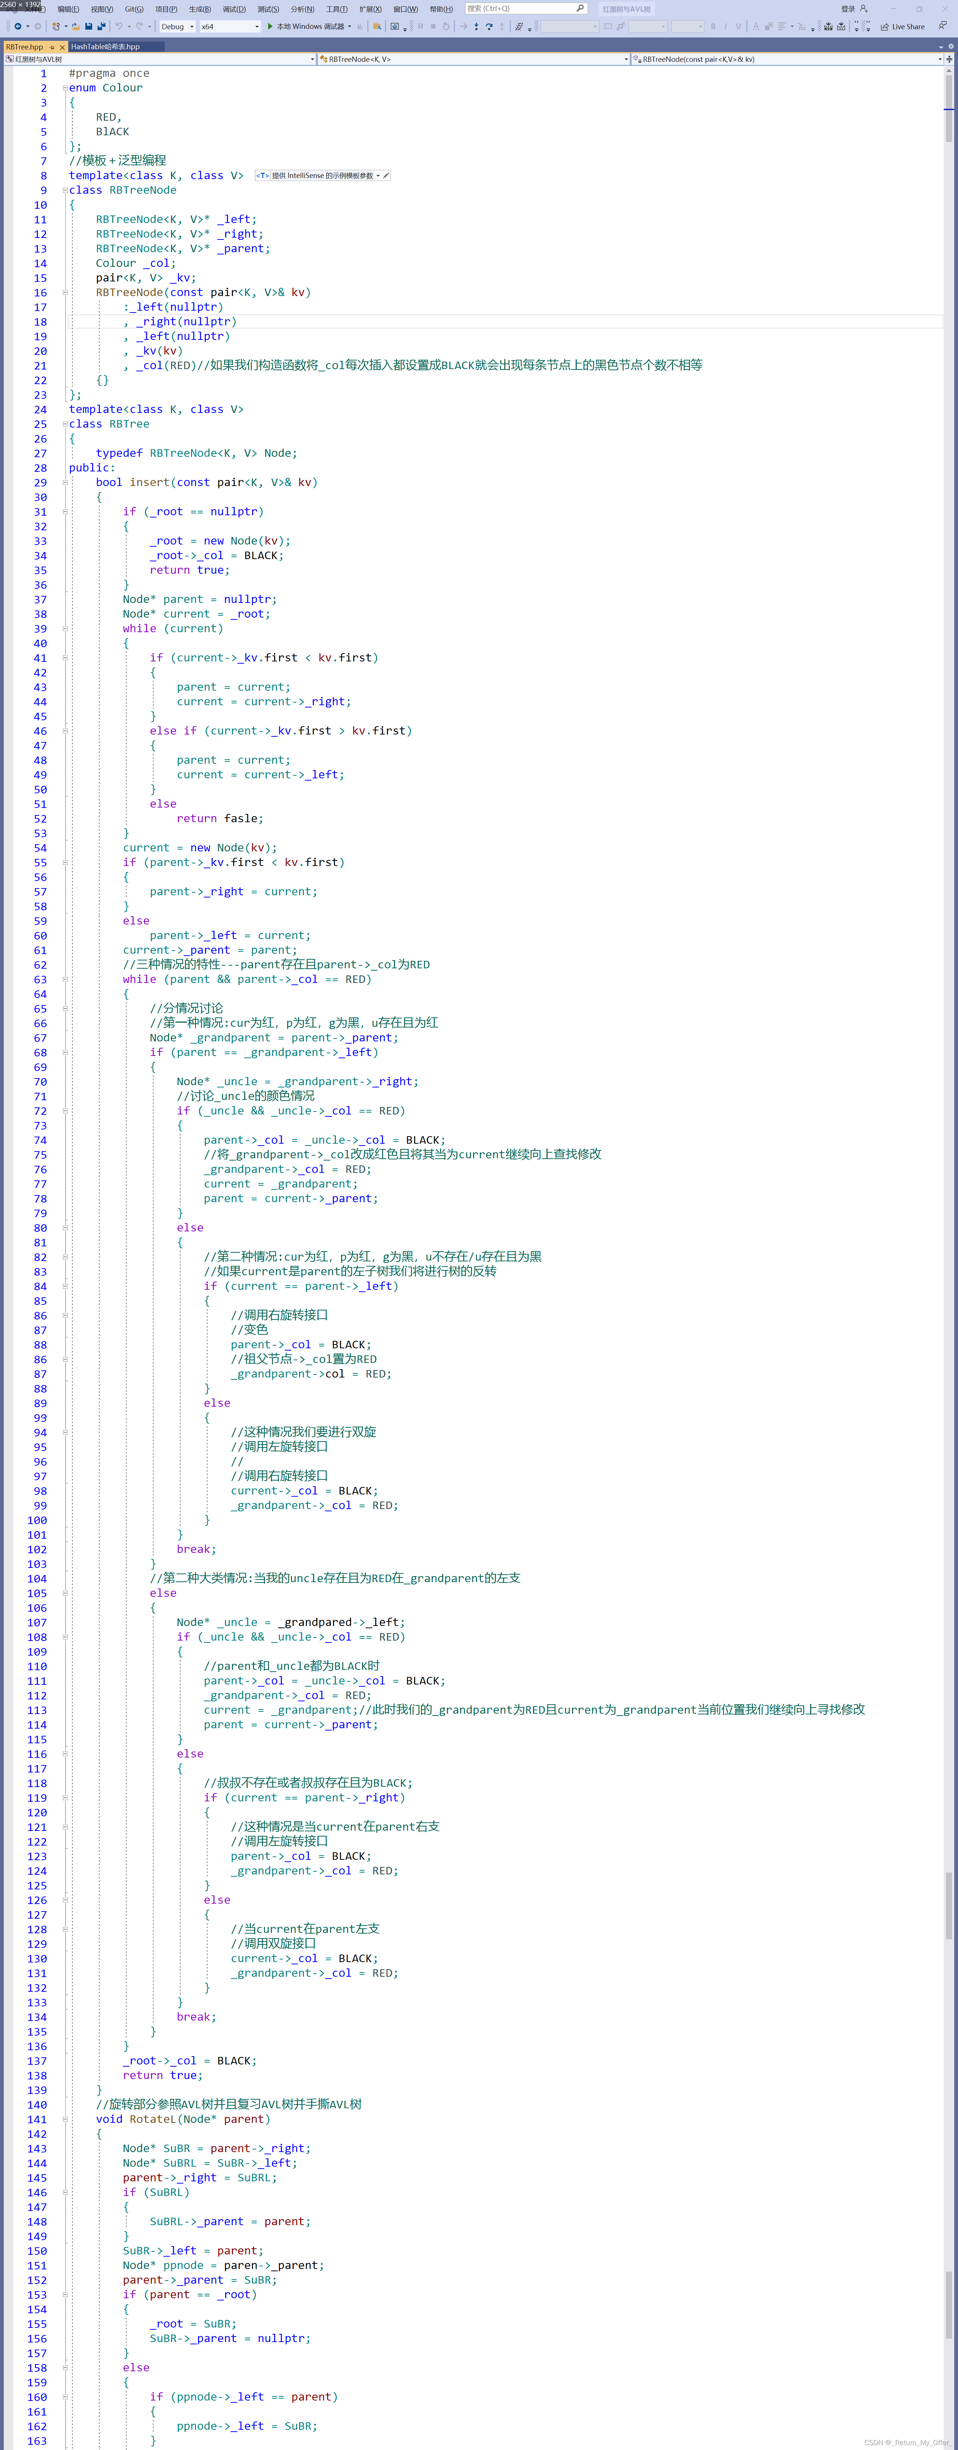Click the browser preview toolbar icon
Image resolution: width=958 pixels, height=2450 pixels.
click(395, 27)
